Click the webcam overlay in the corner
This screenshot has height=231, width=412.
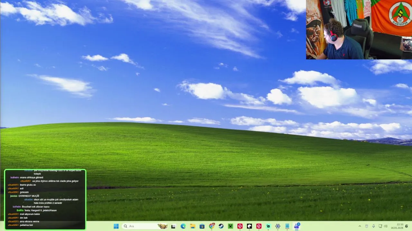[359, 30]
